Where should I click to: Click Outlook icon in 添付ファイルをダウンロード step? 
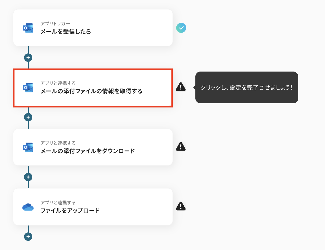pos(28,147)
